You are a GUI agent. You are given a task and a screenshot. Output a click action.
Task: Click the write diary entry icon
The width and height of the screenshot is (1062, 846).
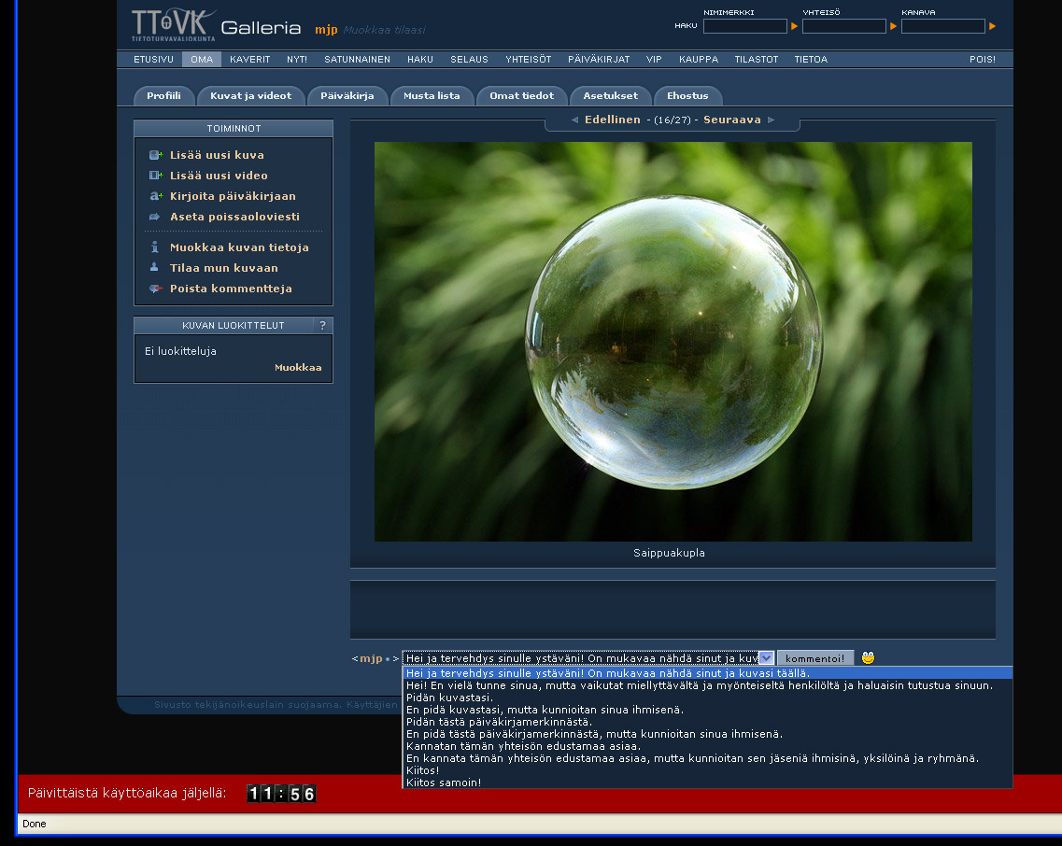point(155,196)
